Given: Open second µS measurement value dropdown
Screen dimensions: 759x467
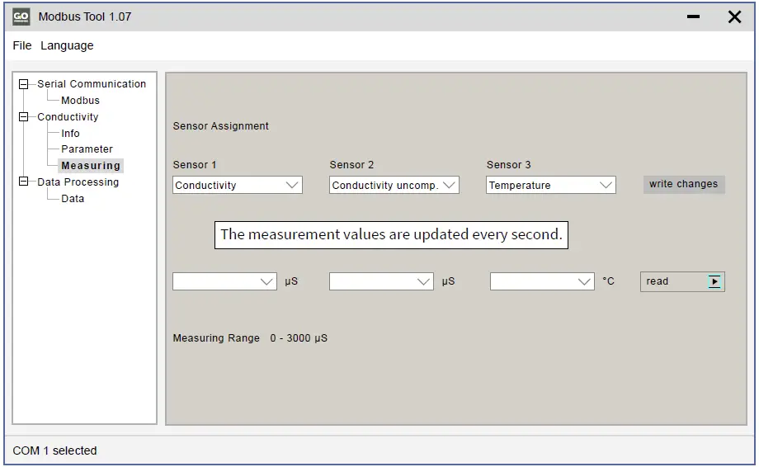Looking at the screenshot, I should pos(381,281).
